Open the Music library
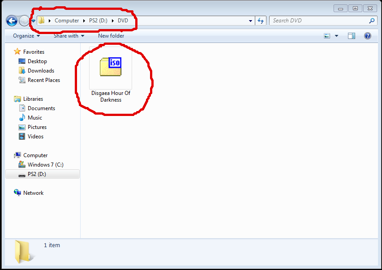Screen dimensions: 382x270 pyautogui.click(x=34, y=118)
